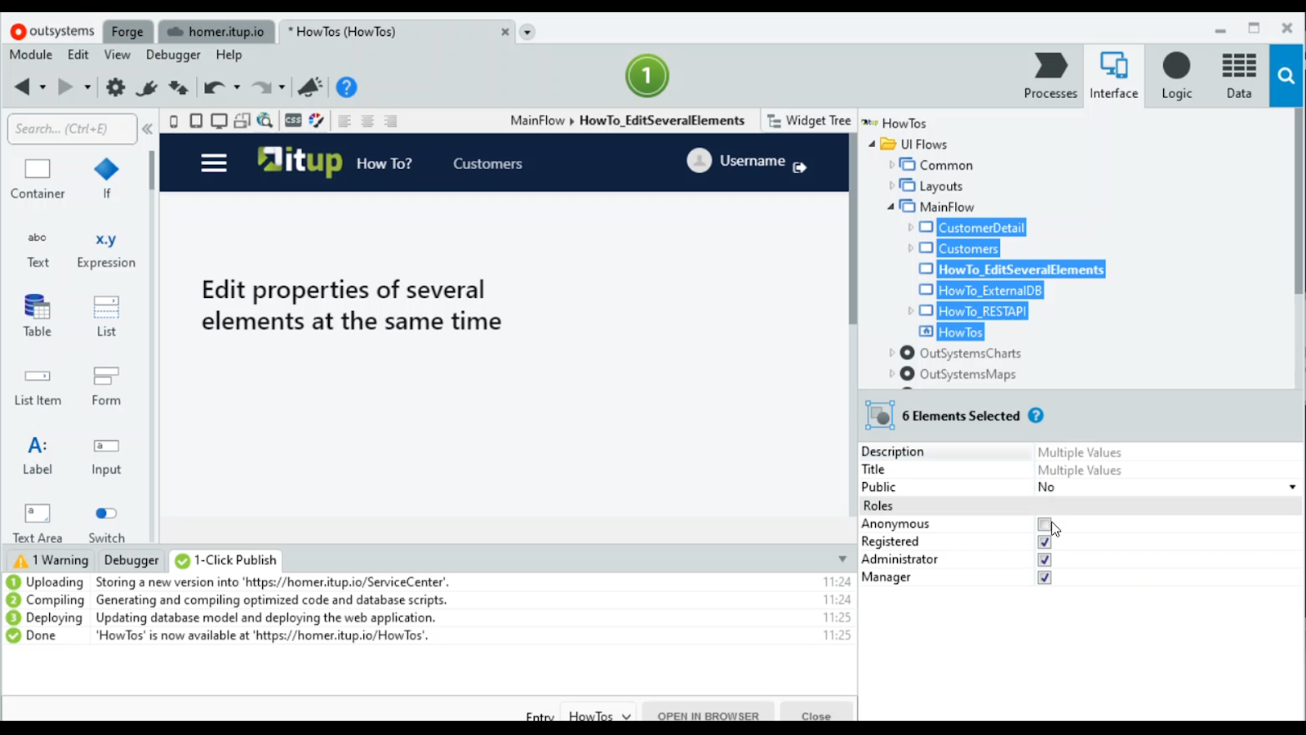Open the global search magnifier

pos(1286,76)
